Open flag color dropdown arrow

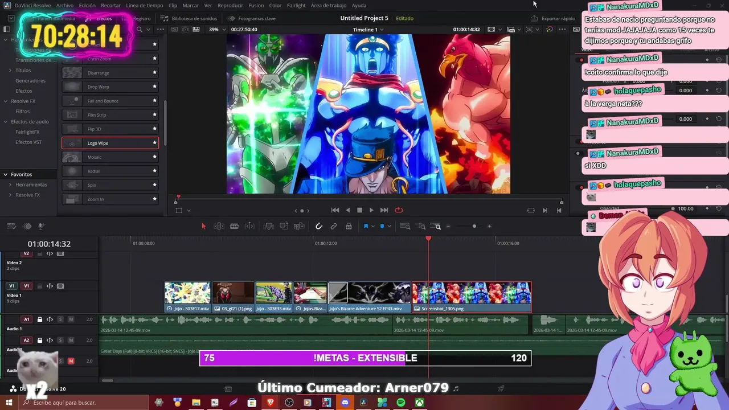[373, 226]
